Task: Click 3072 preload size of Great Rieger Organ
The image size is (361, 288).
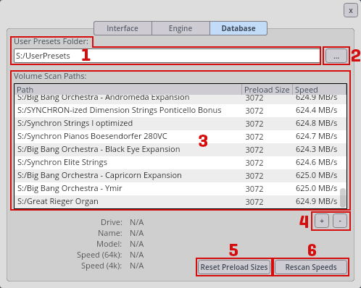Action: click(254, 202)
